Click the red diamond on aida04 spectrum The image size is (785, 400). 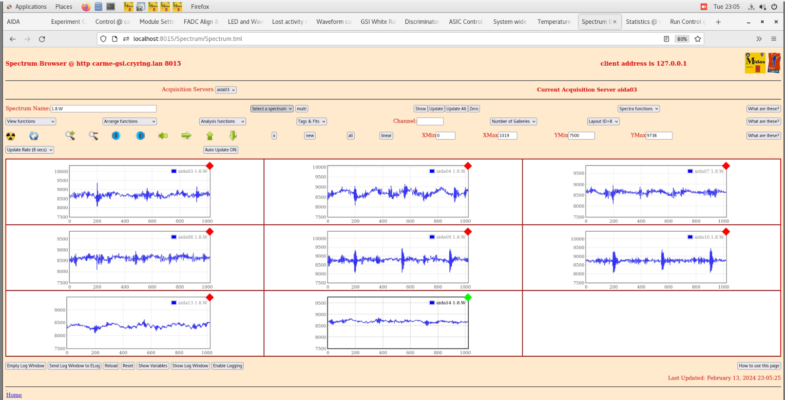pos(468,166)
